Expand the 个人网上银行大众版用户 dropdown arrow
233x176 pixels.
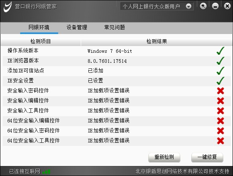tap(188, 6)
